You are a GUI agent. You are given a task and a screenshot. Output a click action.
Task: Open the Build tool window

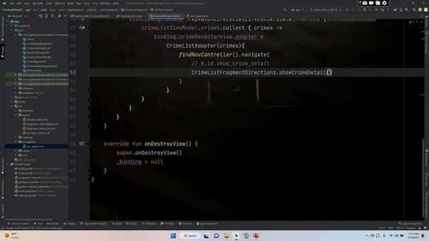[x=117, y=224]
